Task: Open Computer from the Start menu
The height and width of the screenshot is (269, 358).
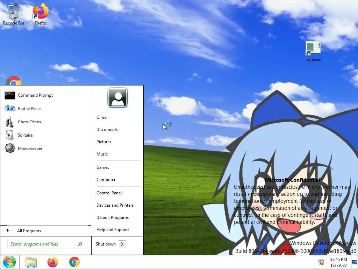Action: [106, 180]
